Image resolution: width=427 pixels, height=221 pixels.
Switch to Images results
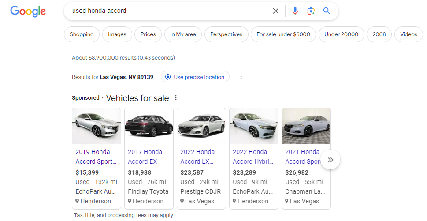(117, 34)
